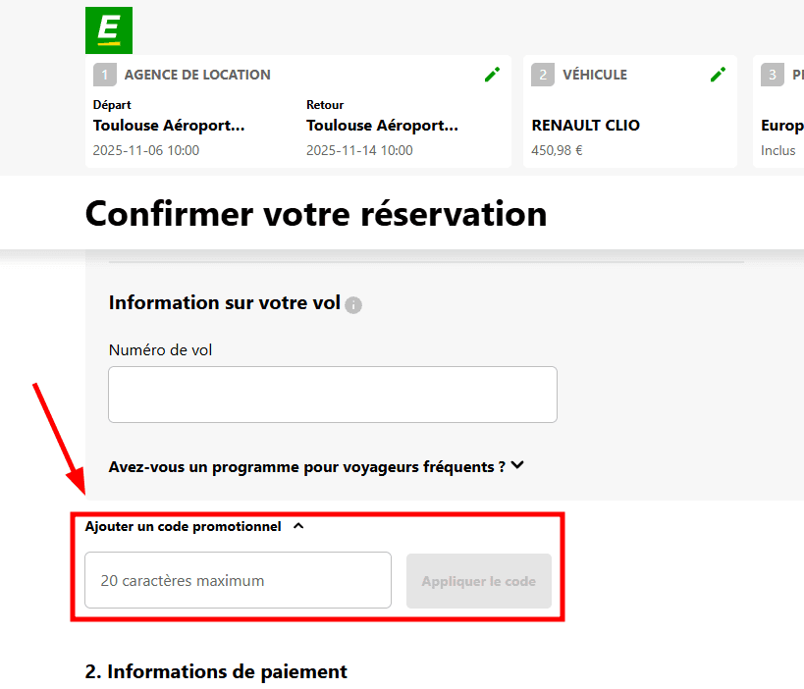Select the VÉHICULE step title
The image size is (804, 689).
tap(595, 75)
